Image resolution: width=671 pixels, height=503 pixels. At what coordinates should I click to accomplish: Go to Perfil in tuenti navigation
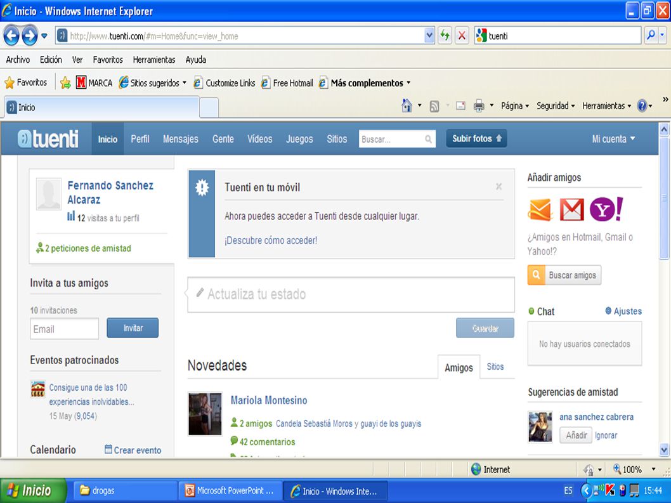pyautogui.click(x=140, y=139)
